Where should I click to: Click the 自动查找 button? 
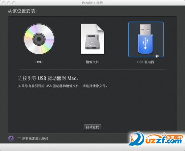click(92, 127)
